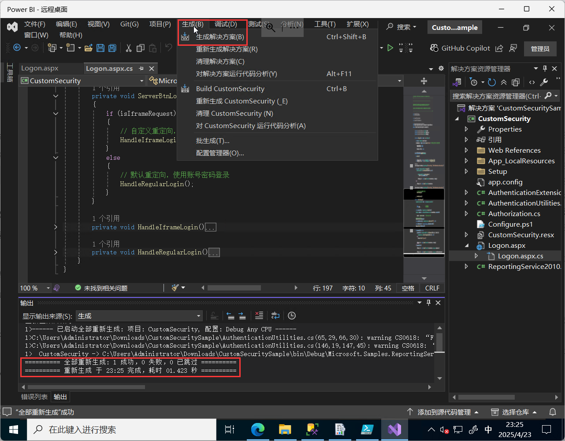
Task: Open the 搜索 dropdown in title bar
Action: point(401,27)
